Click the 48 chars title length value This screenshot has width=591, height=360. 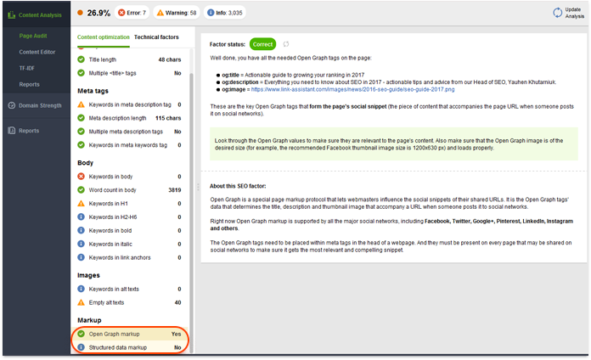170,59
